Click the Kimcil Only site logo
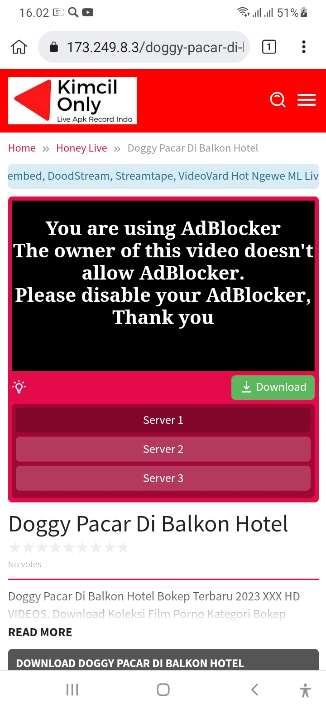 72,101
